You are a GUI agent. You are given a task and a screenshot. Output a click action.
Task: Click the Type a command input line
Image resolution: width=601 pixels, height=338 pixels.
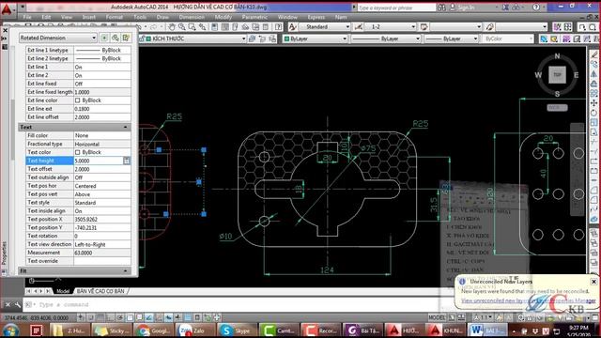[x=238, y=304]
